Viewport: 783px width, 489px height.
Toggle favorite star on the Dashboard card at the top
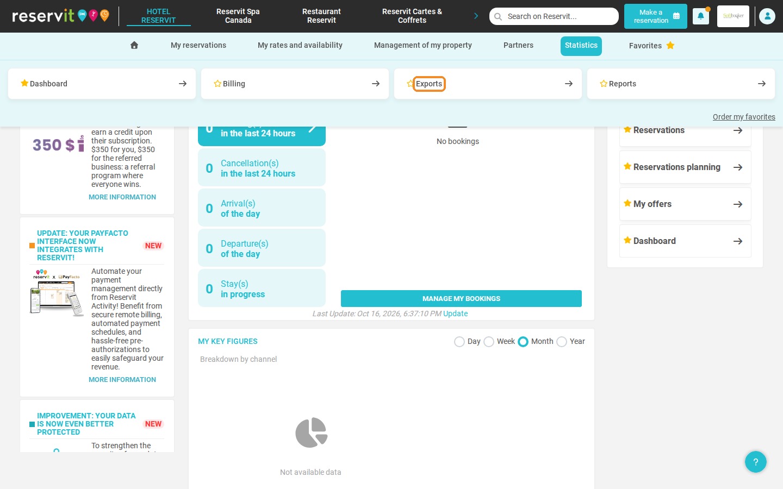[x=24, y=83]
